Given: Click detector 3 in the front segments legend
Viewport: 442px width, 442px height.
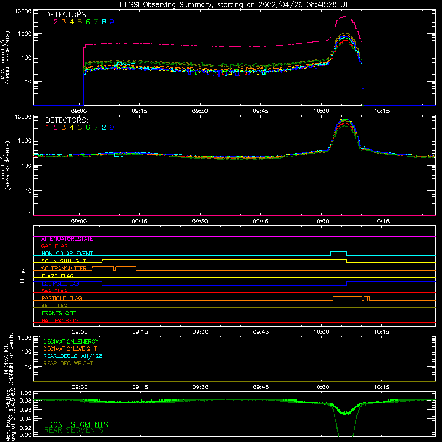Looking at the screenshot, I should [x=64, y=22].
